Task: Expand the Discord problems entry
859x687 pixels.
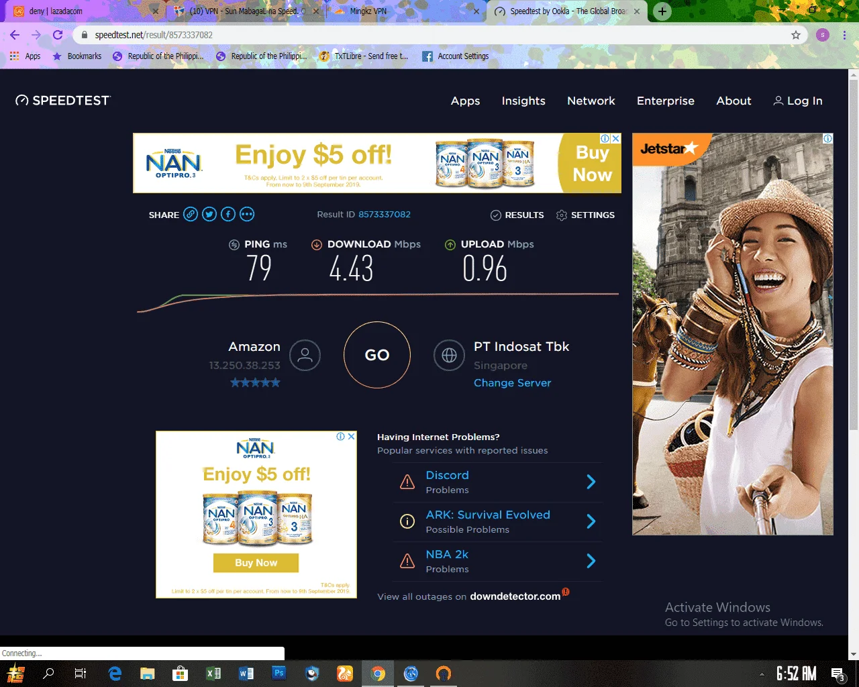Action: tap(591, 482)
